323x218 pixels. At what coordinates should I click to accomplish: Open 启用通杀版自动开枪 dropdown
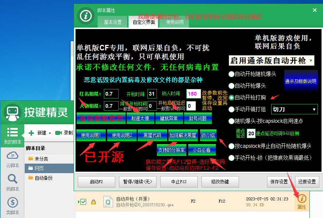pyautogui.click(x=271, y=61)
